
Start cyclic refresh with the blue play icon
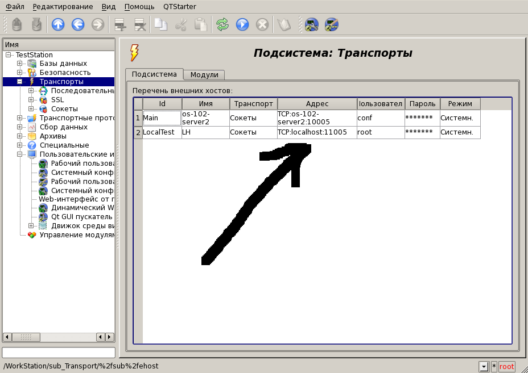click(242, 24)
